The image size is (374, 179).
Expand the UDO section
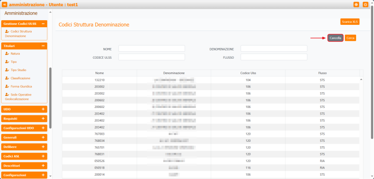(x=43, y=109)
